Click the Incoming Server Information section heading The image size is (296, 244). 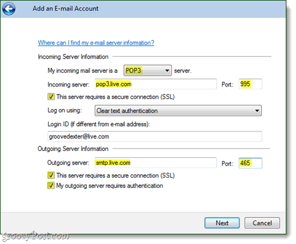[x=73, y=57]
